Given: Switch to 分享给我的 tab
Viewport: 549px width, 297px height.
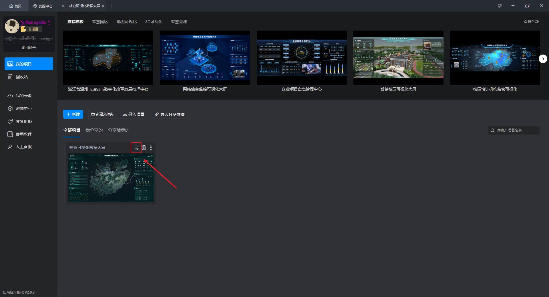Looking at the screenshot, I should point(119,130).
